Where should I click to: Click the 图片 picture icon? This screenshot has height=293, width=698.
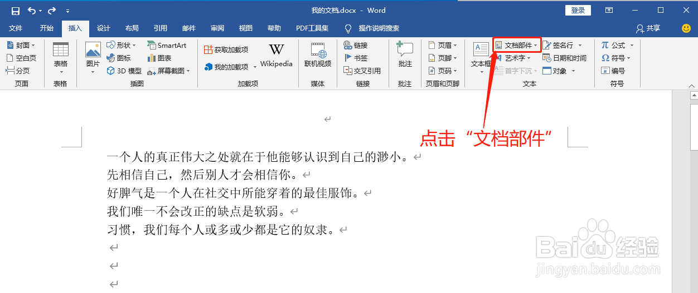pyautogui.click(x=93, y=50)
